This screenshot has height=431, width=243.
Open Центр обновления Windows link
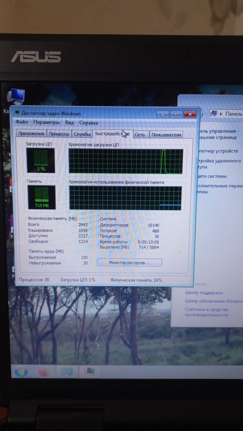click(x=214, y=301)
